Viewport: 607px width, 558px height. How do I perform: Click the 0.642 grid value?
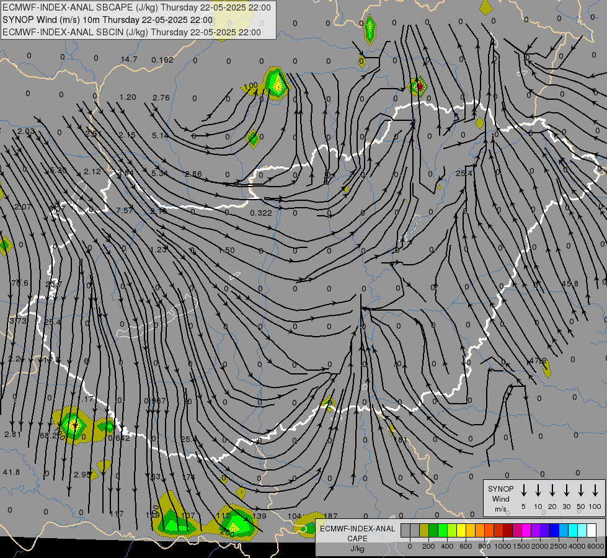pyautogui.click(x=119, y=438)
